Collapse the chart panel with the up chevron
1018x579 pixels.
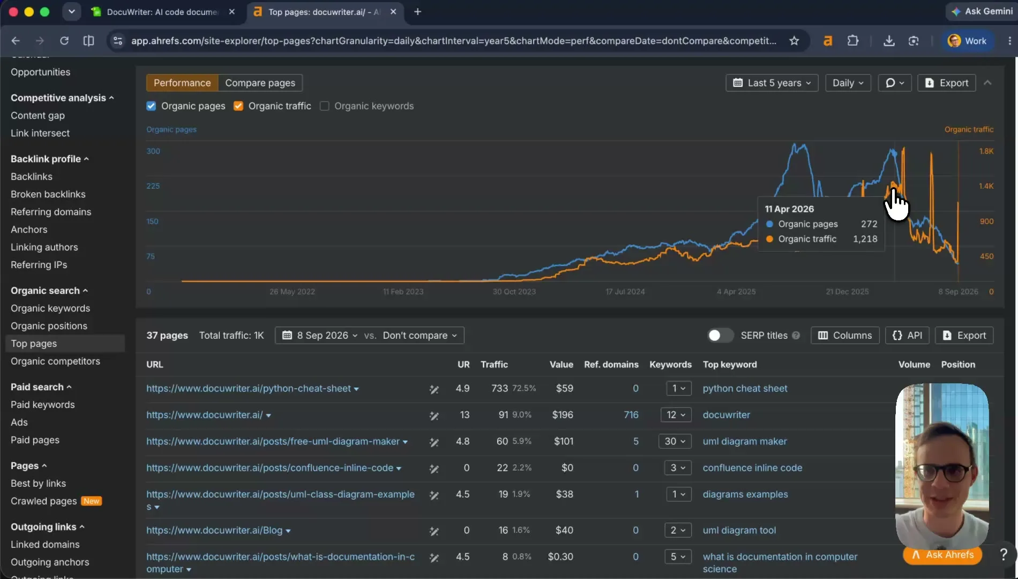point(987,83)
